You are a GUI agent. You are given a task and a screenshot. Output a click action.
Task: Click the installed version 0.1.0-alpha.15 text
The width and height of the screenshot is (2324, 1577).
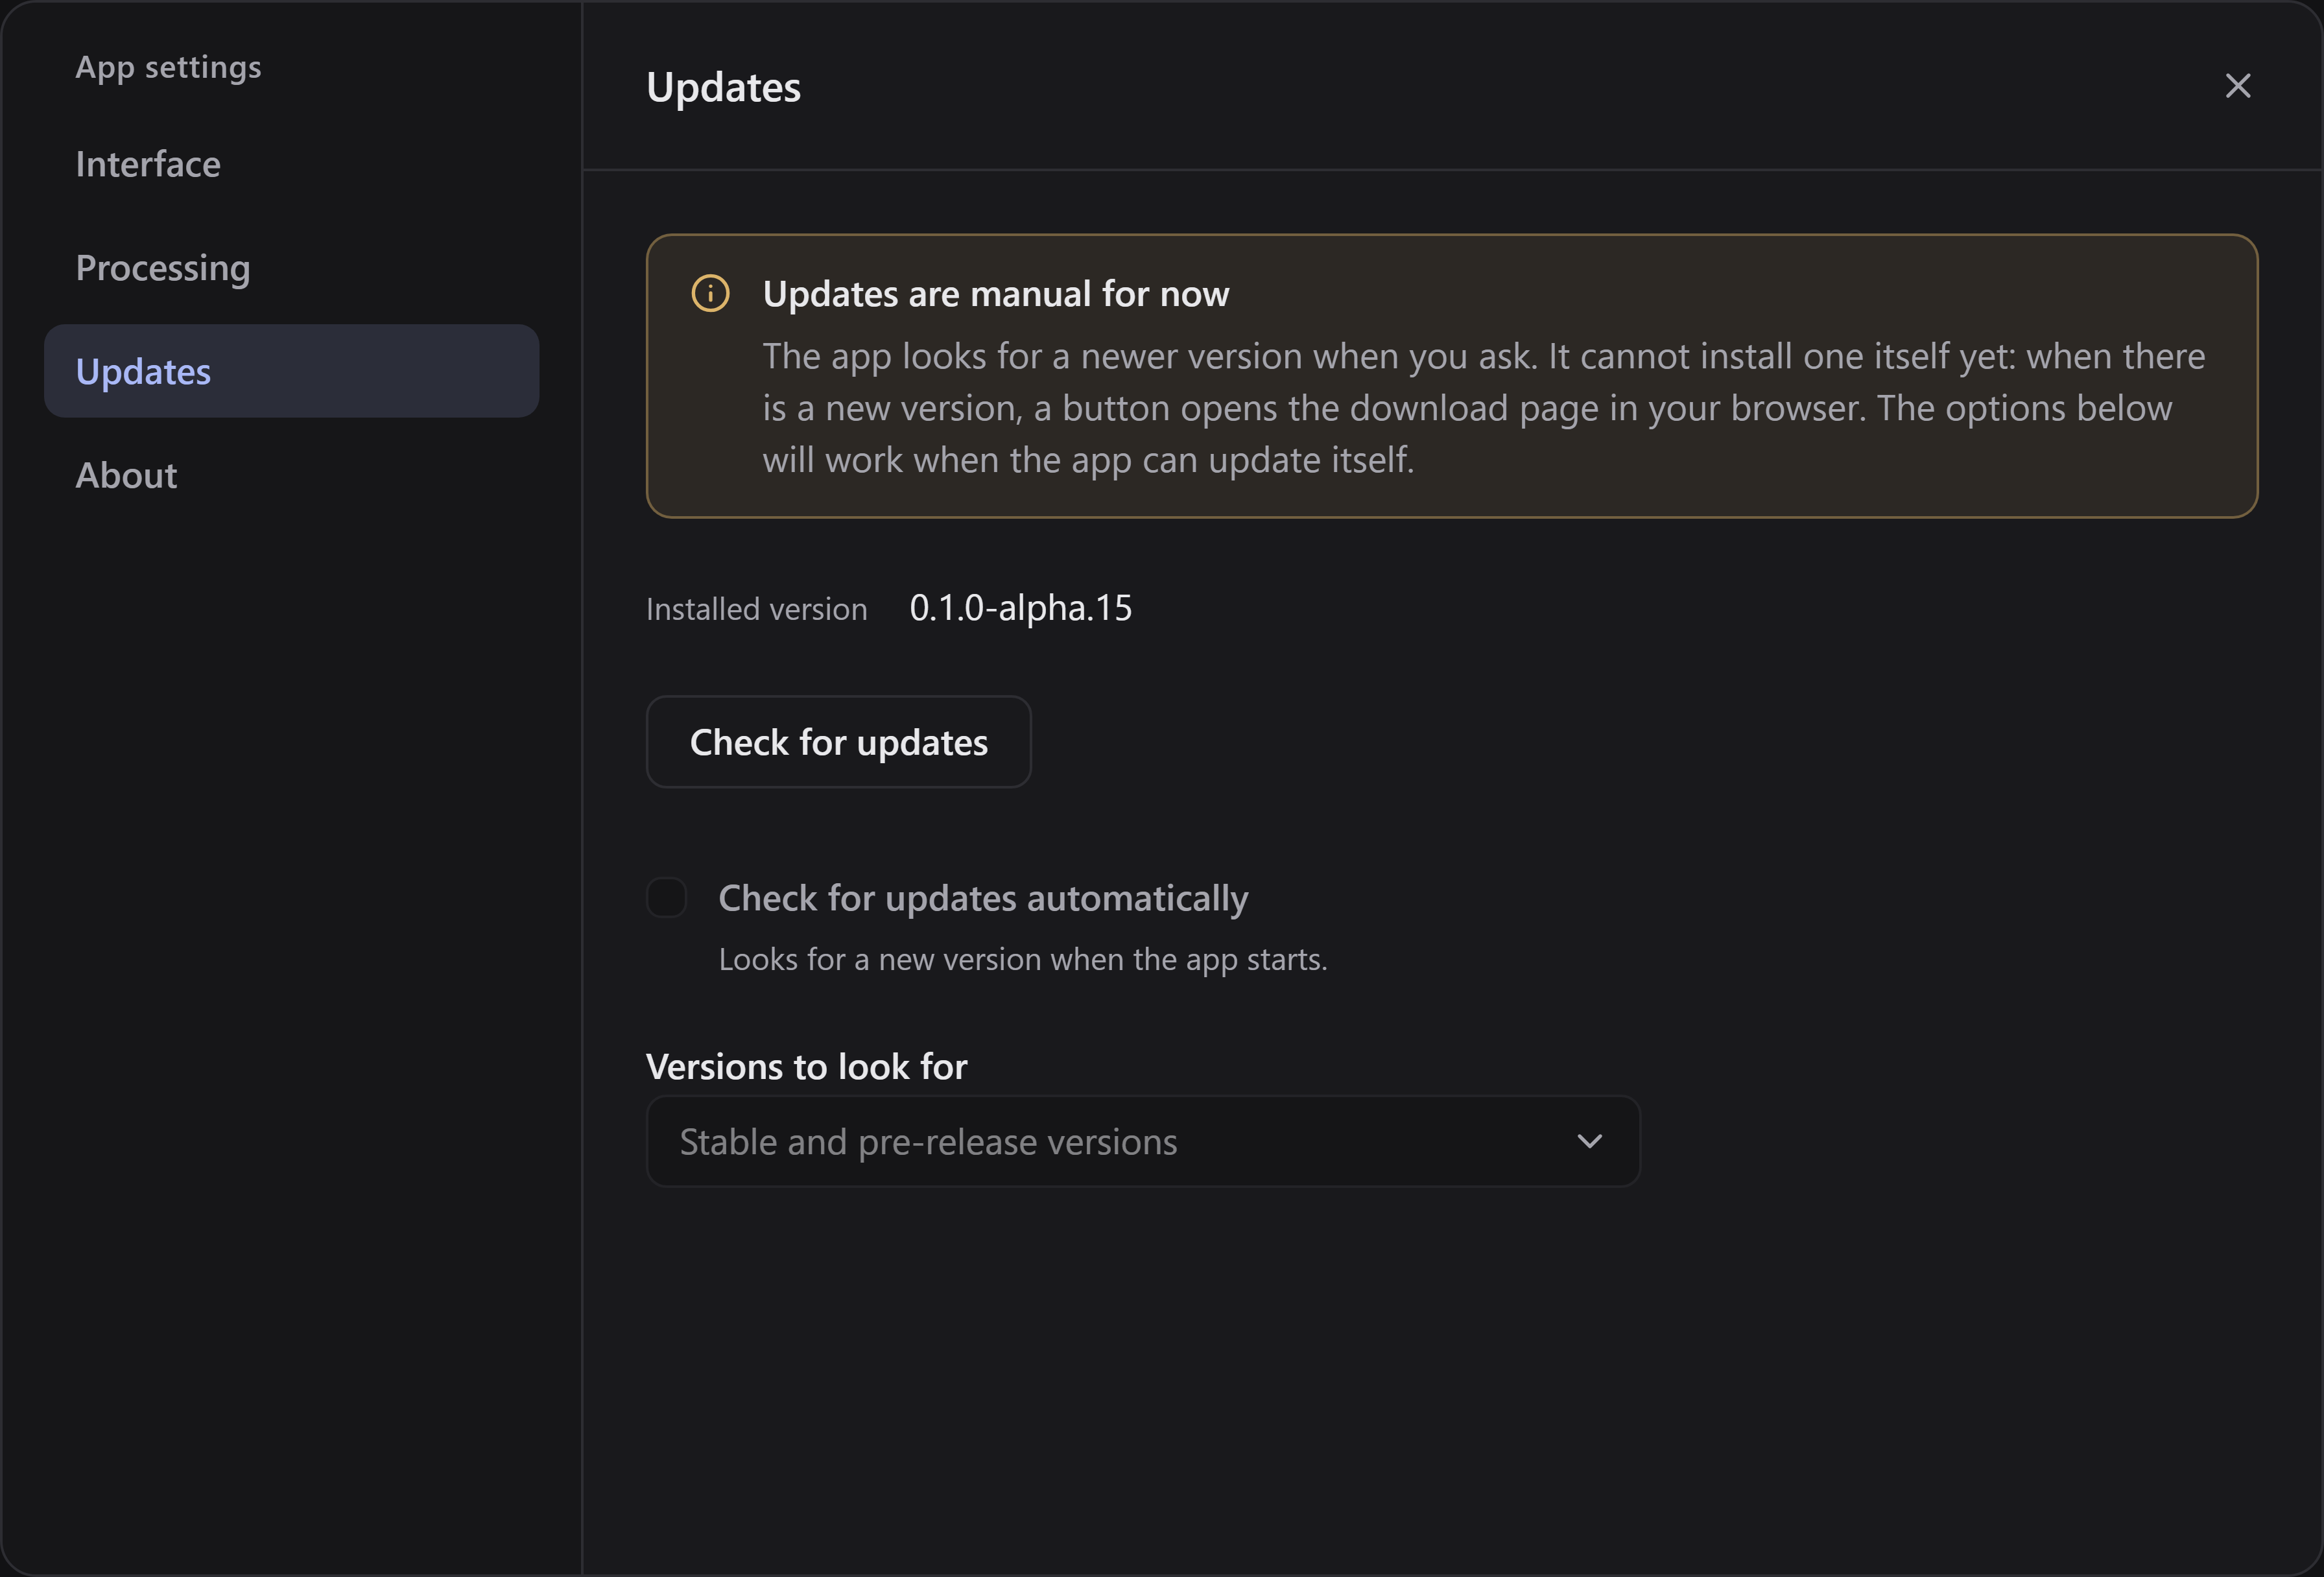(x=1020, y=608)
